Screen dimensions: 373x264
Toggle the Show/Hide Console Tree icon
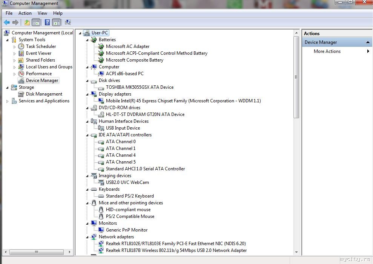36,22
